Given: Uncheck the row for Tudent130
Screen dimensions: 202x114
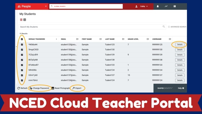Looking at the screenshot, I should (22, 49).
